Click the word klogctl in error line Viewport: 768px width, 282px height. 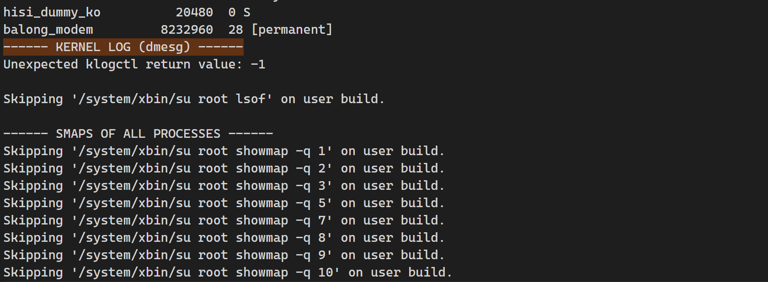[112, 64]
